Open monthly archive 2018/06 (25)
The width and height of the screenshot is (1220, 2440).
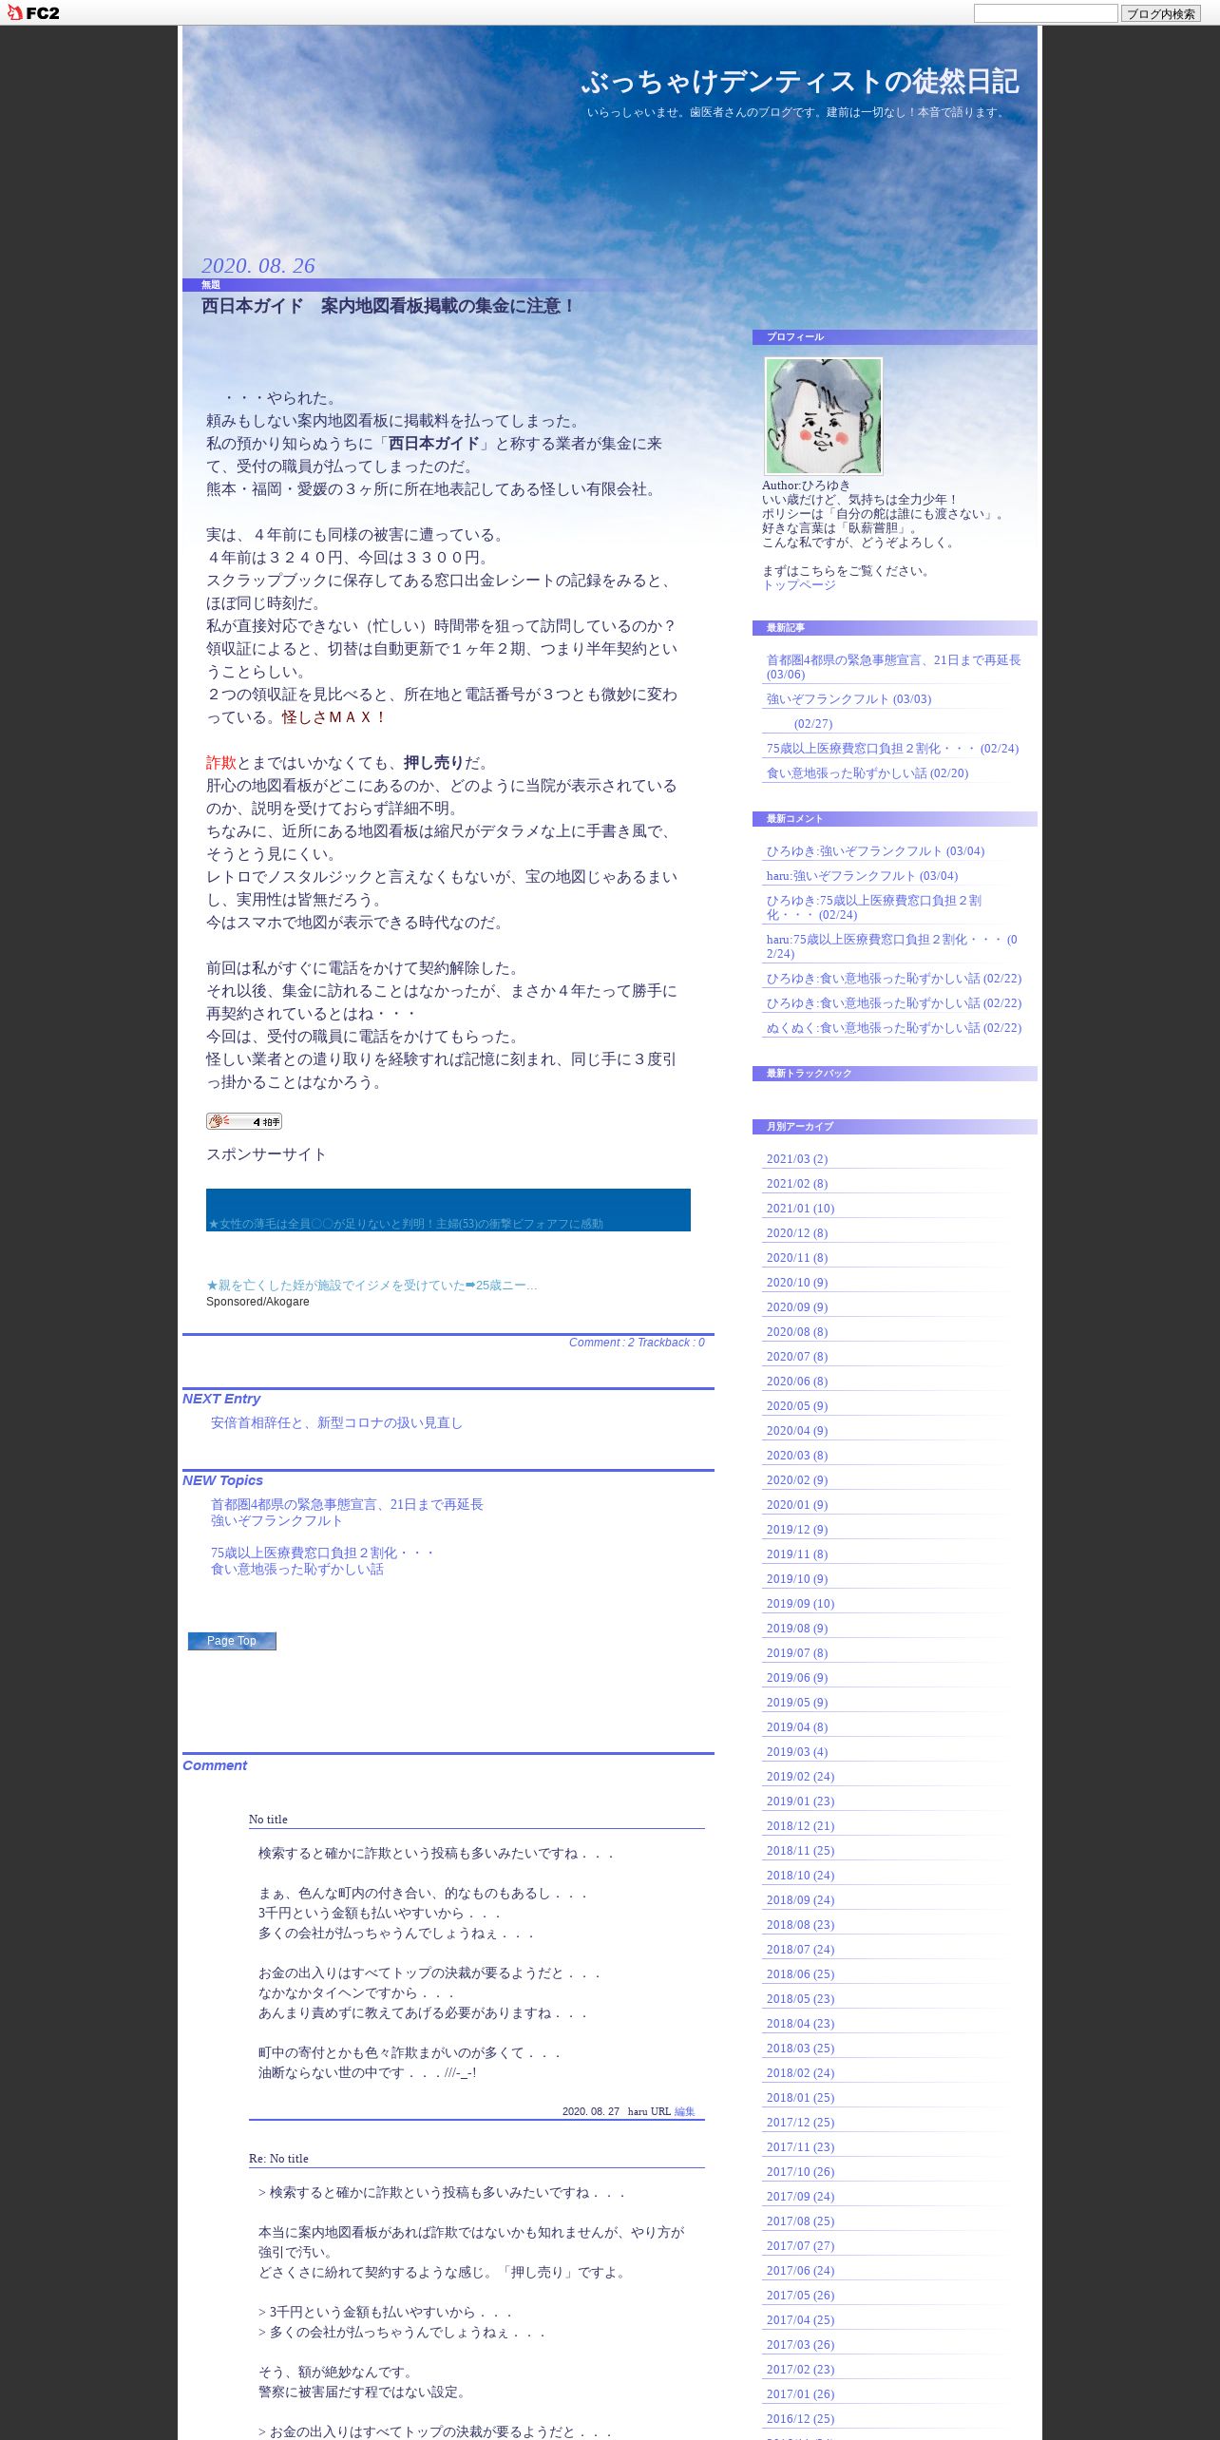click(800, 1974)
